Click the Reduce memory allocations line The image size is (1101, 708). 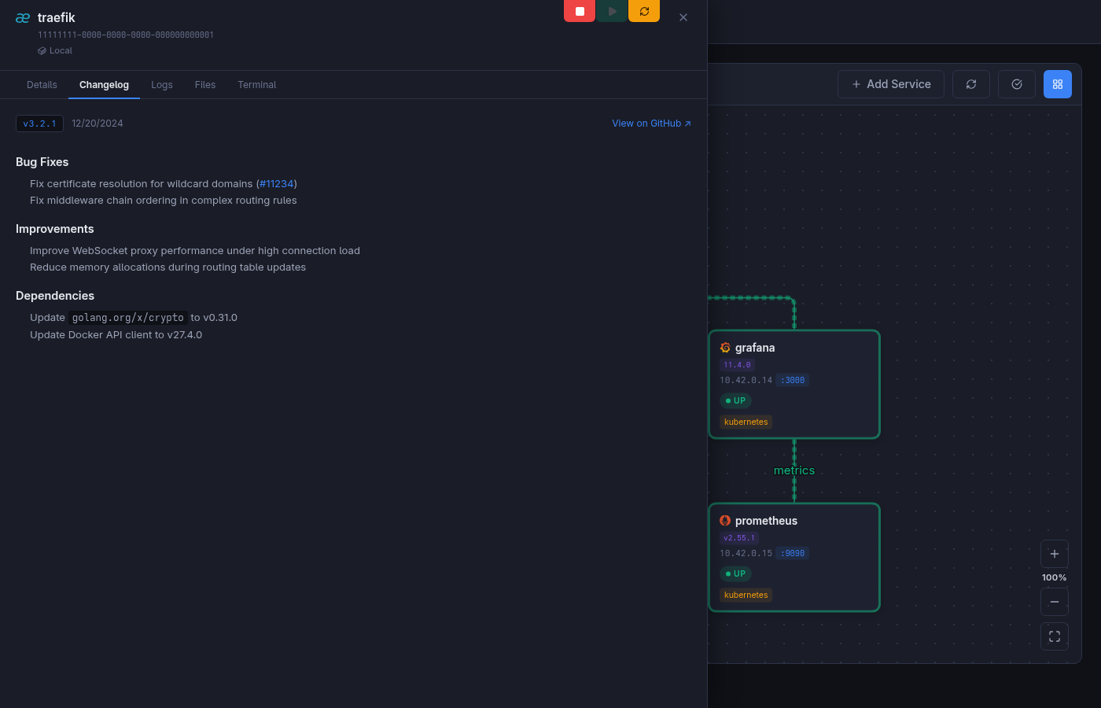[168, 267]
